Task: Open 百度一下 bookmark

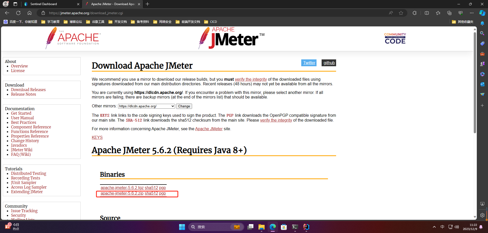Action: 20,22
